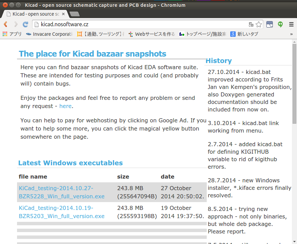Click the scrollbar down arrow
Screen dimensions: 297x244
coord(294,242)
